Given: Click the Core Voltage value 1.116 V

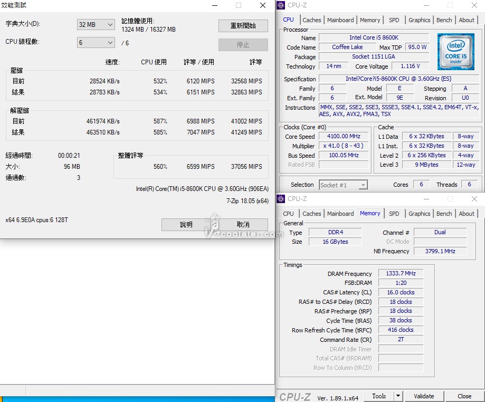Looking at the screenshot, I should pyautogui.click(x=410, y=66).
